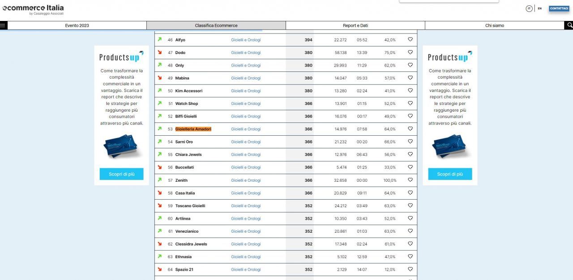
Task: Select the heart icon for Venezianico
Action: 410,231
